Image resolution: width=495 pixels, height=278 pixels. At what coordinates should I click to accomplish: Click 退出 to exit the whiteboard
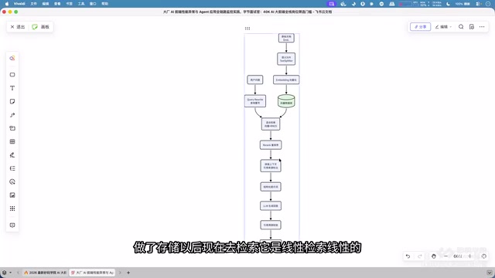tap(18, 27)
